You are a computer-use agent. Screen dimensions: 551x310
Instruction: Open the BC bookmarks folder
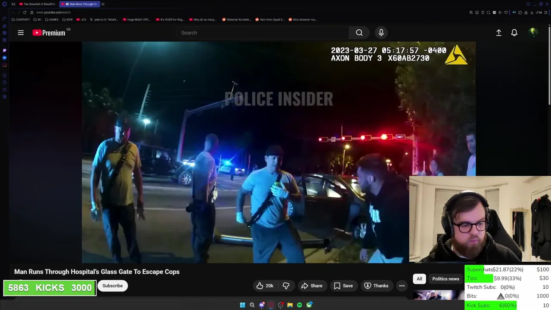pos(37,19)
